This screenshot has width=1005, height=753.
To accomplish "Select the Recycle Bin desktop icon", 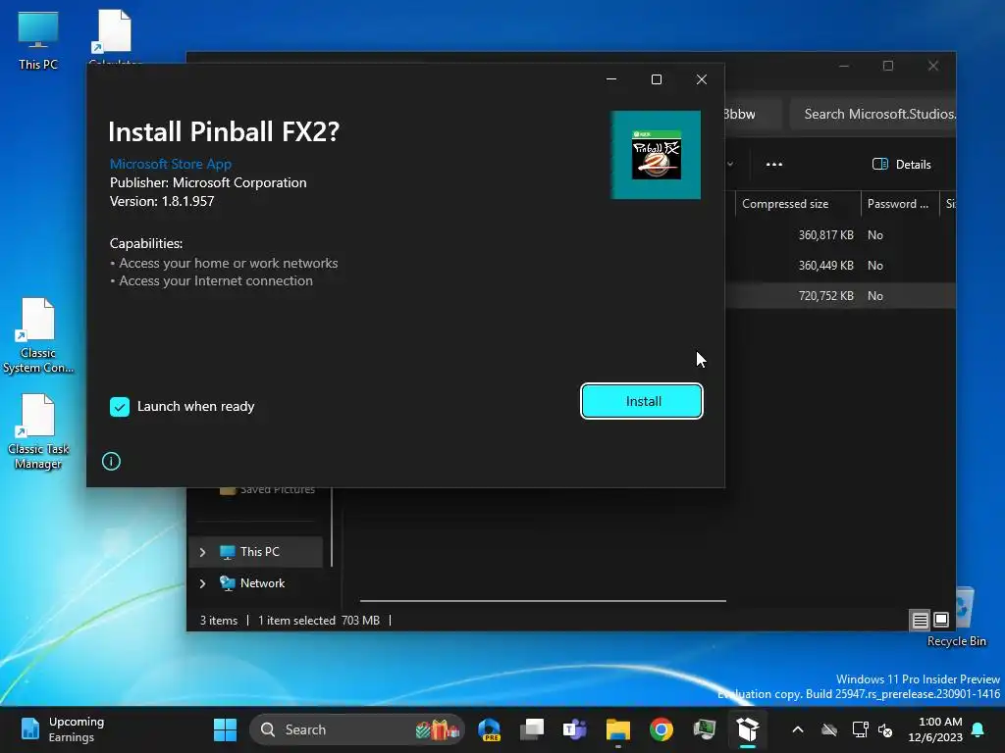I will [956, 618].
